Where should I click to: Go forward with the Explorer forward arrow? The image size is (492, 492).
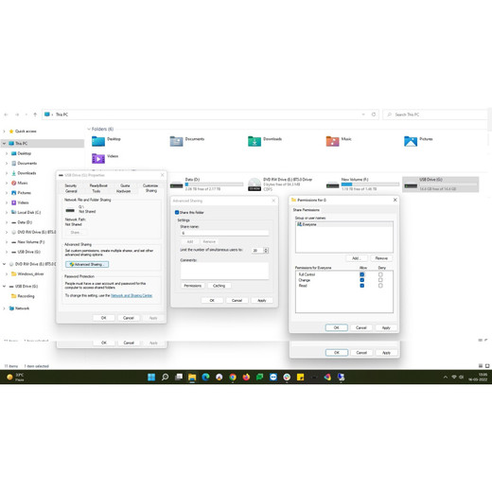17,114
